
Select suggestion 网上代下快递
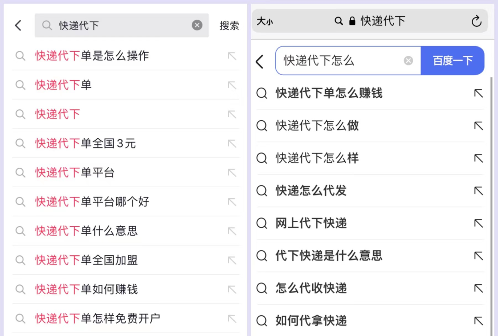coord(370,223)
